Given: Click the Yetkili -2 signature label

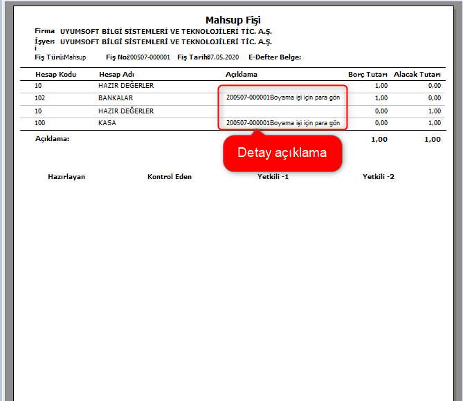Looking at the screenshot, I should pyautogui.click(x=379, y=177).
